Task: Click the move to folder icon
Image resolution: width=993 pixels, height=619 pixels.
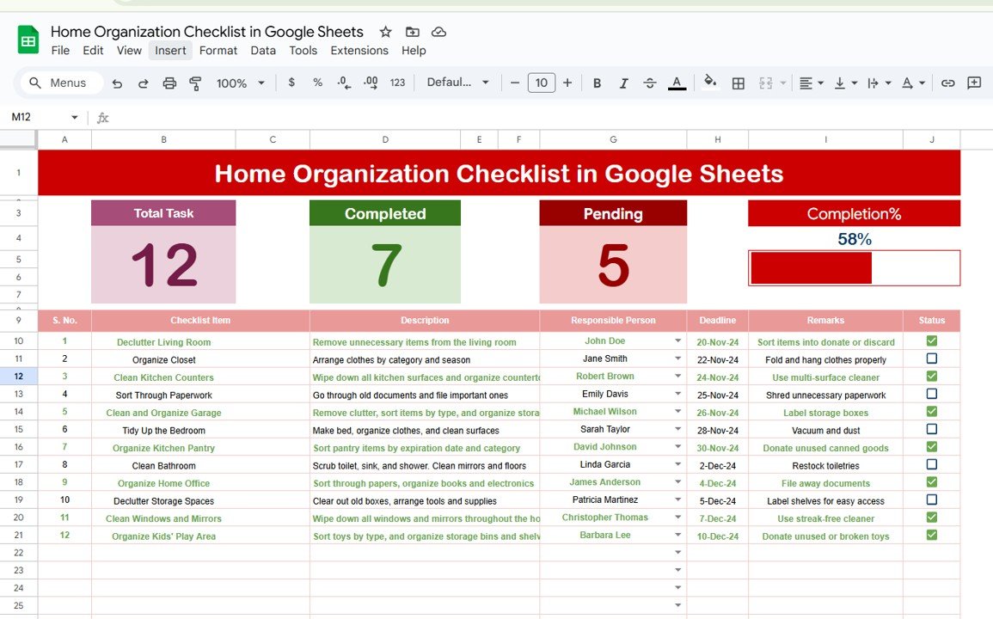Action: [413, 32]
